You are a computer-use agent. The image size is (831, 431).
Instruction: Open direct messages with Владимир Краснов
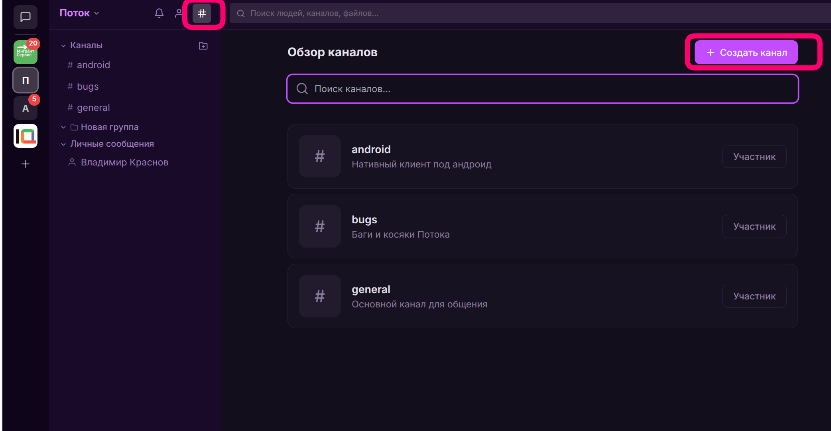[124, 162]
